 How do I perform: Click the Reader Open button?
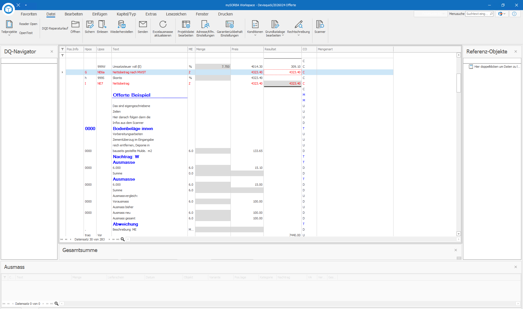[28, 24]
